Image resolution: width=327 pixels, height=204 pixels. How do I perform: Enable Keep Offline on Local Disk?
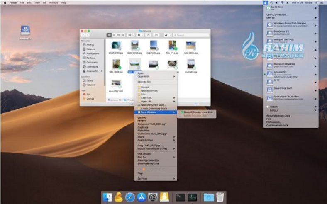196,112
